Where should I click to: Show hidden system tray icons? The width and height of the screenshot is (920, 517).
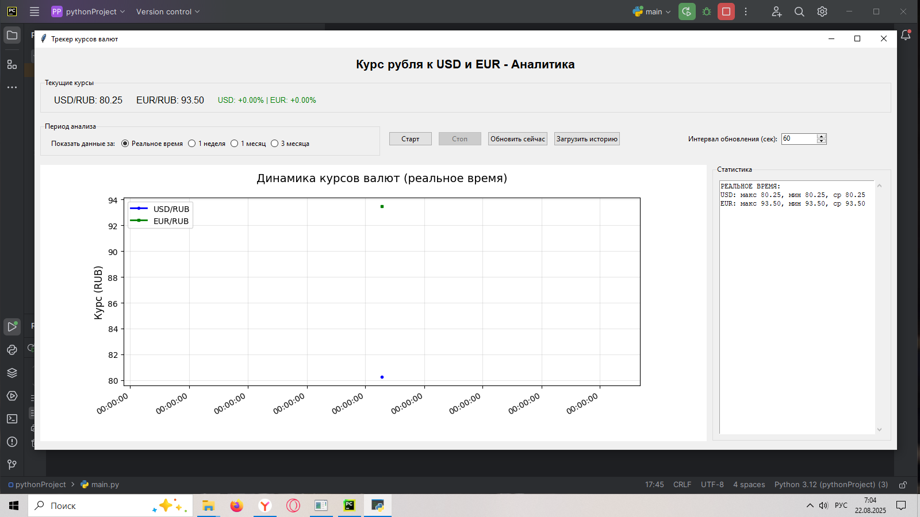(x=810, y=506)
